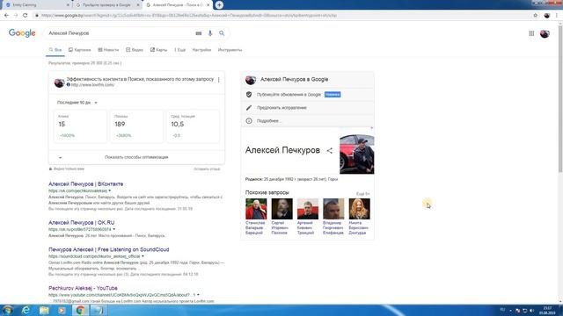Open Инструменты search tools
563x316 pixels.
pos(230,50)
